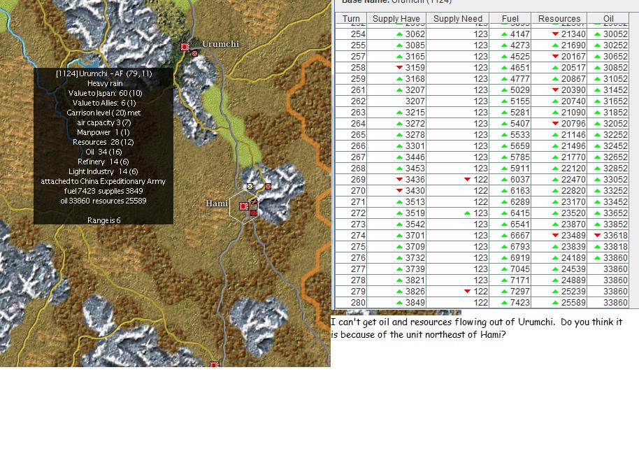Click Fuel cell 6541 on turn 273
This screenshot has height=472, width=639.
[x=510, y=224]
